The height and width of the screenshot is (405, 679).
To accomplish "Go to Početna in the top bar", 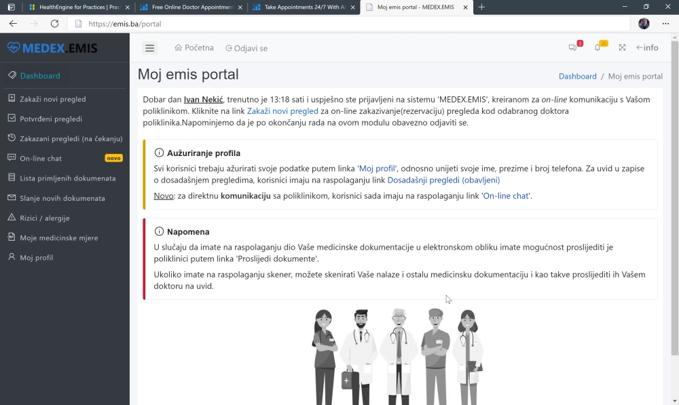I will [194, 47].
